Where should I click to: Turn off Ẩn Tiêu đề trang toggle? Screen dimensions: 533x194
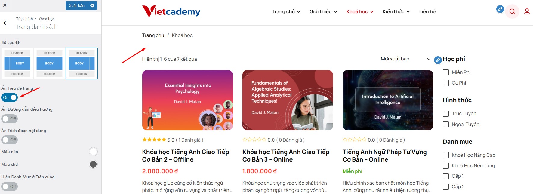pos(10,97)
